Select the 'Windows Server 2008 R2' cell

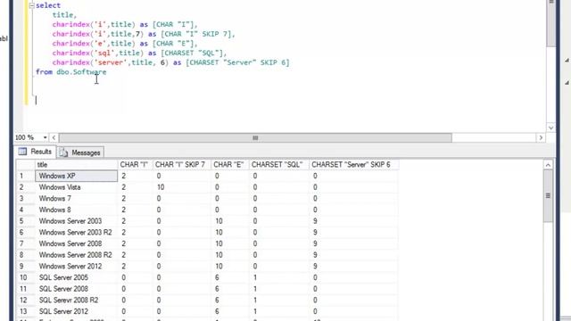[77, 255]
